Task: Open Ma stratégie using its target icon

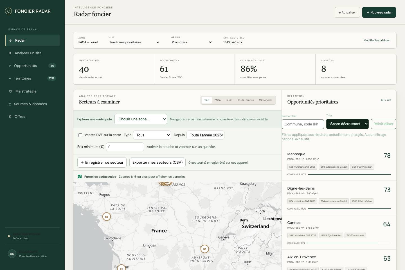Action: coord(10,91)
